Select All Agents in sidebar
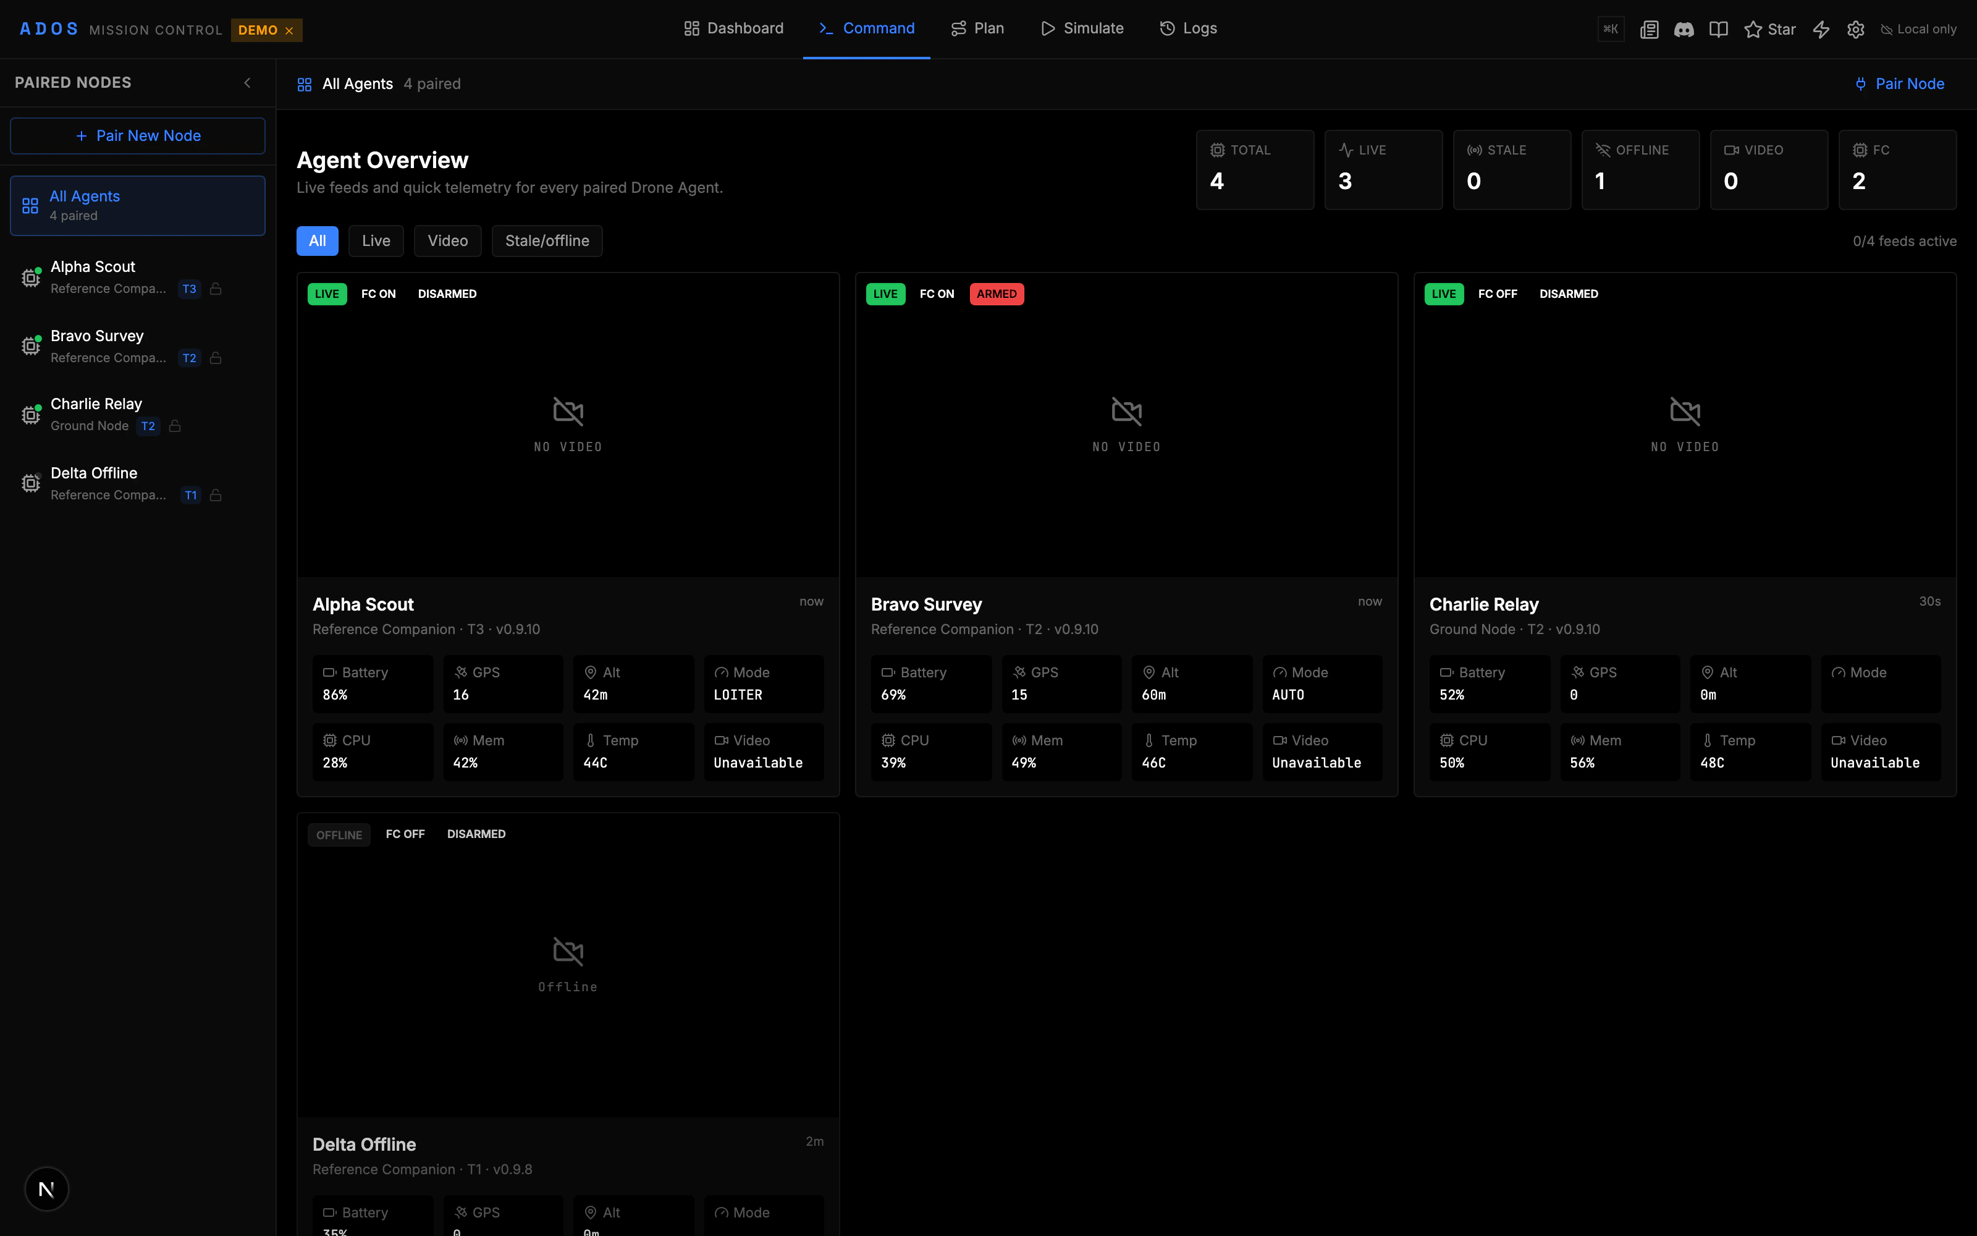The width and height of the screenshot is (1977, 1236). point(137,205)
